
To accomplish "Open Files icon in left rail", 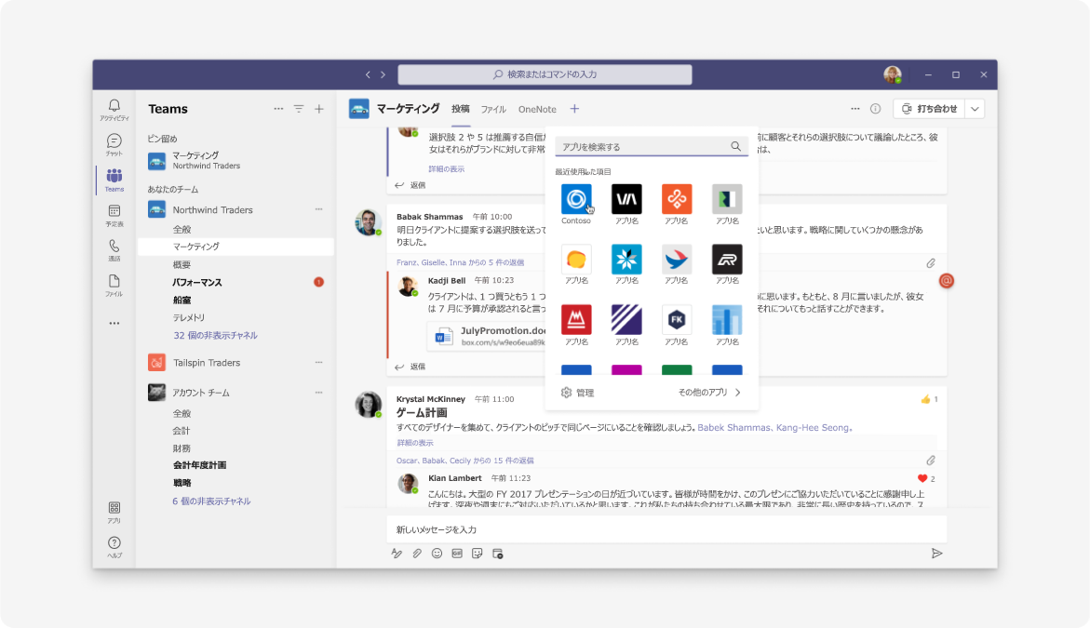I will tap(114, 285).
